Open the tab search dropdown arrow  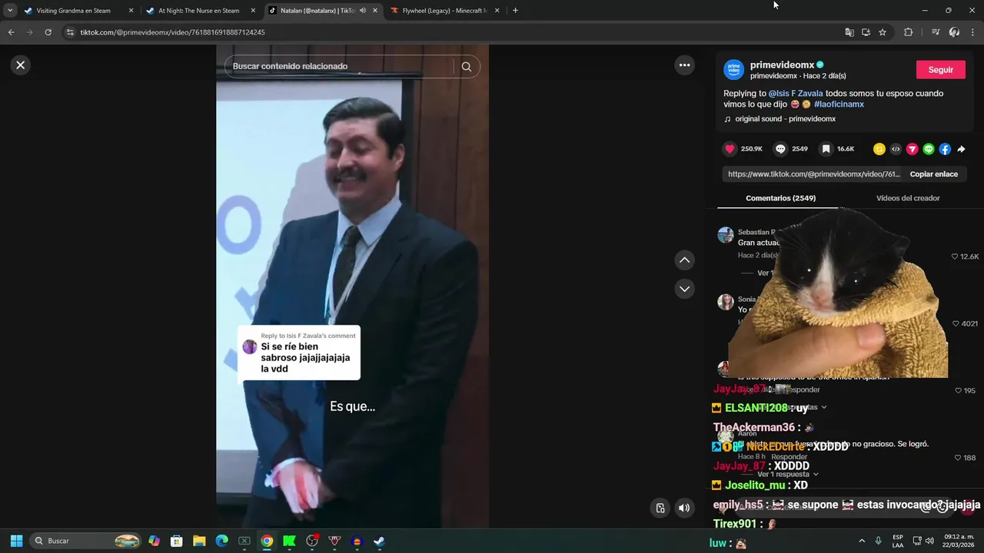(x=10, y=11)
